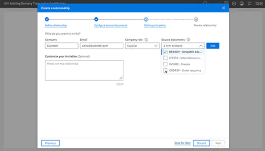Check the ORDRSP - Order response option

(165, 70)
